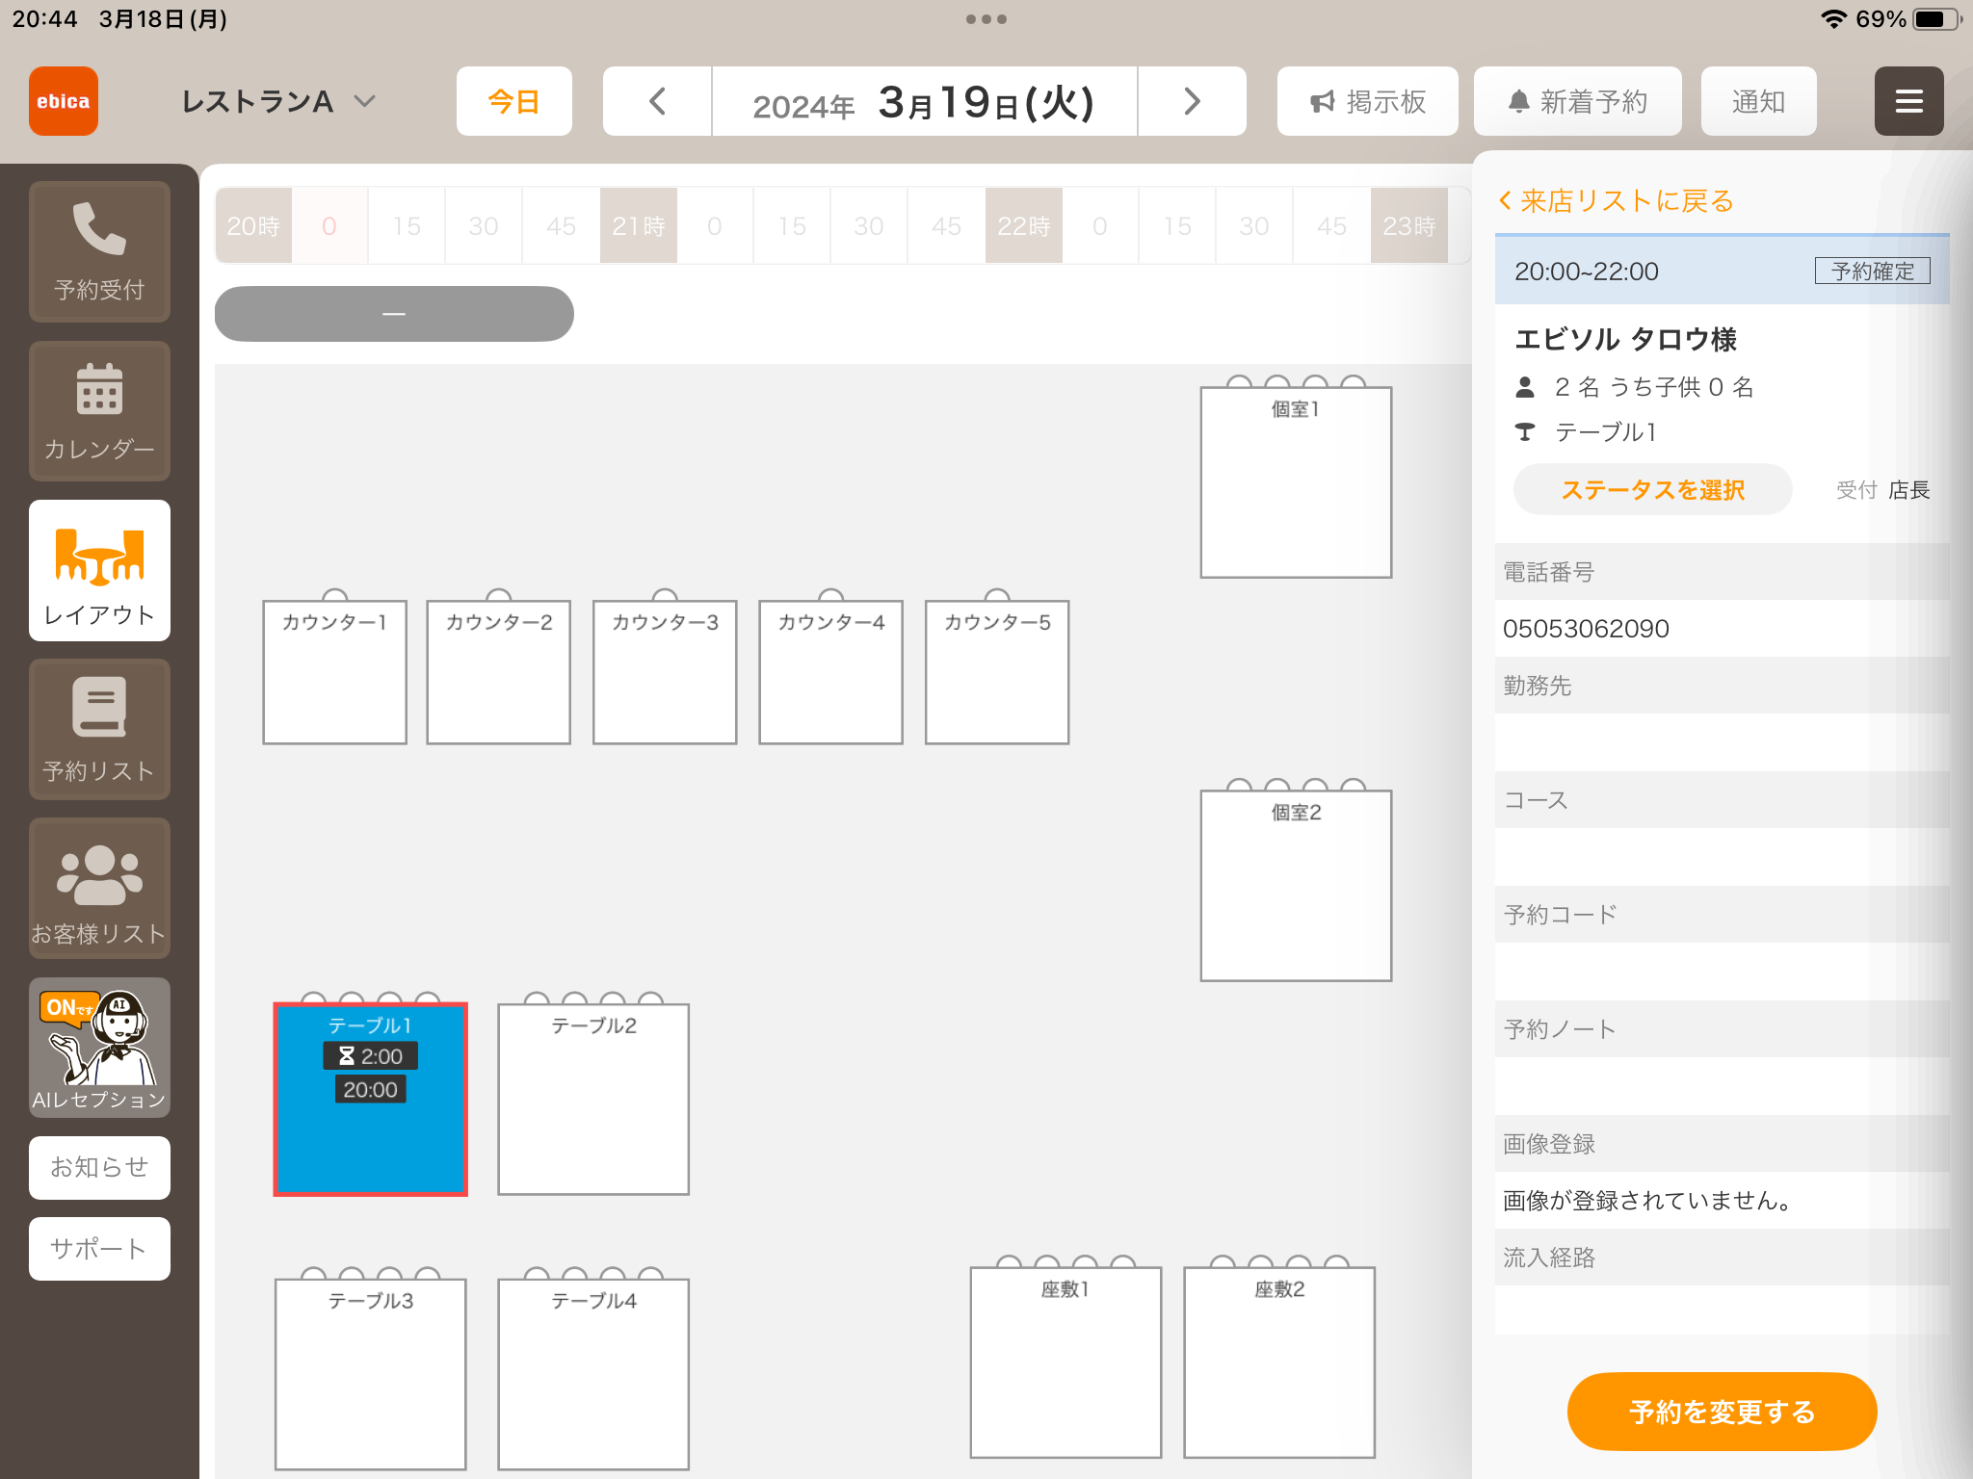Click 画像が登録されていません。 text
The image size is (1973, 1479).
click(x=1648, y=1201)
